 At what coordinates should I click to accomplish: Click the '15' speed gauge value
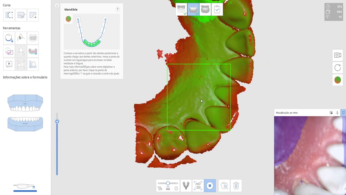340,17
